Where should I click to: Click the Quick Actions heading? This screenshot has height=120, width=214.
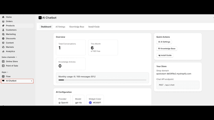tap(163, 37)
